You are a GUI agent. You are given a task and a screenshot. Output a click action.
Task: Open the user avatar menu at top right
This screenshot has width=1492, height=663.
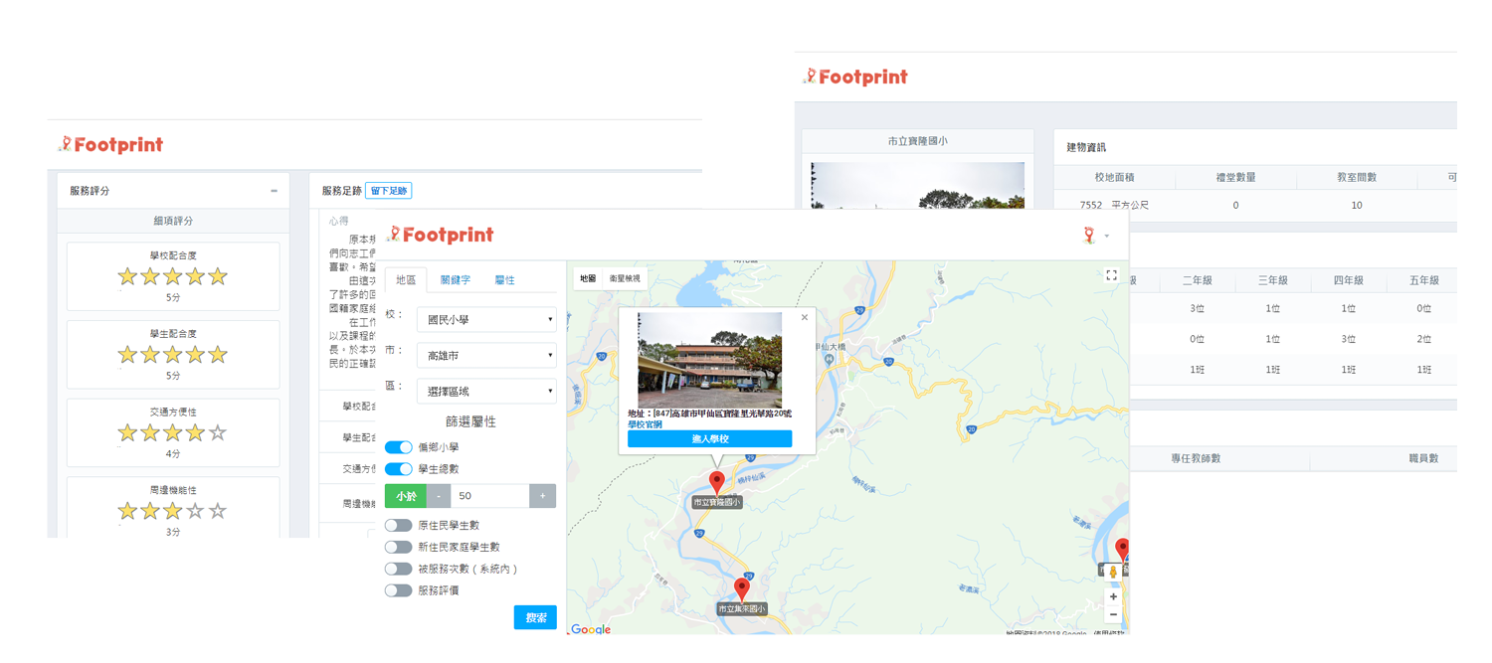[1092, 237]
